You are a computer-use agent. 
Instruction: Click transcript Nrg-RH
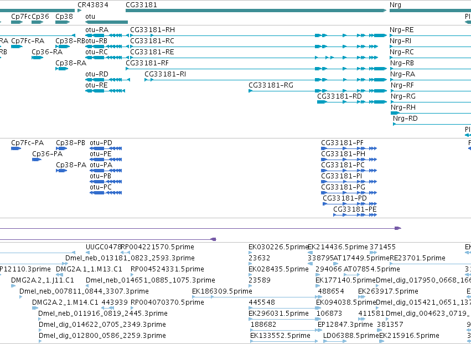(403, 107)
